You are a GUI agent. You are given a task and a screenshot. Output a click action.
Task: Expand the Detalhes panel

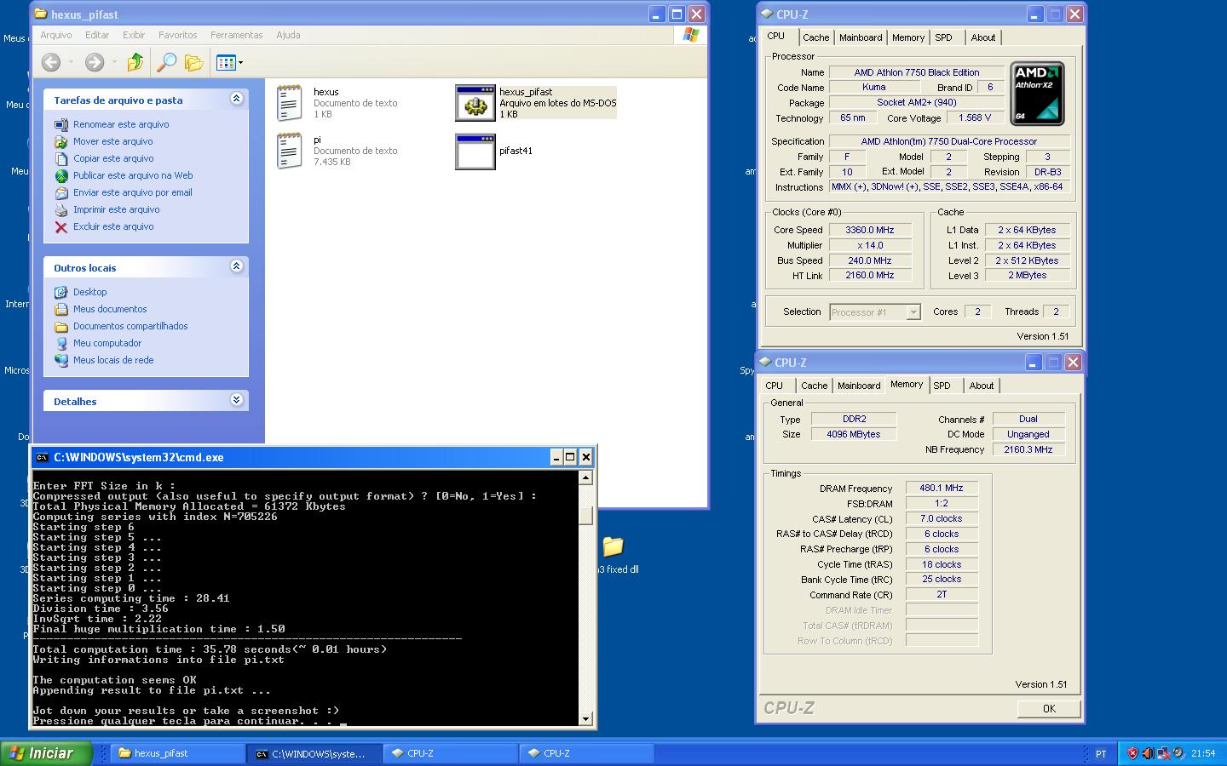coord(236,400)
